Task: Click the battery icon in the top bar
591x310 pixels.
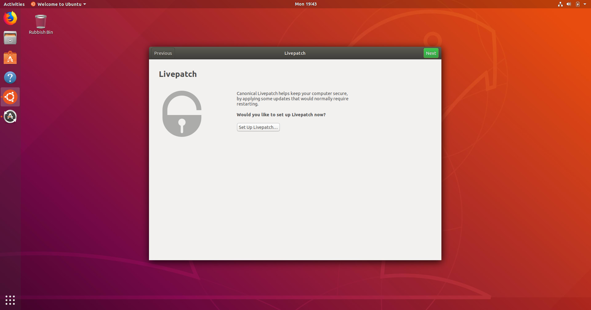Action: pyautogui.click(x=577, y=4)
